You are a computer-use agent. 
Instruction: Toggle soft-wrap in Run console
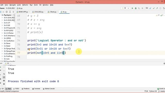coord(4,74)
